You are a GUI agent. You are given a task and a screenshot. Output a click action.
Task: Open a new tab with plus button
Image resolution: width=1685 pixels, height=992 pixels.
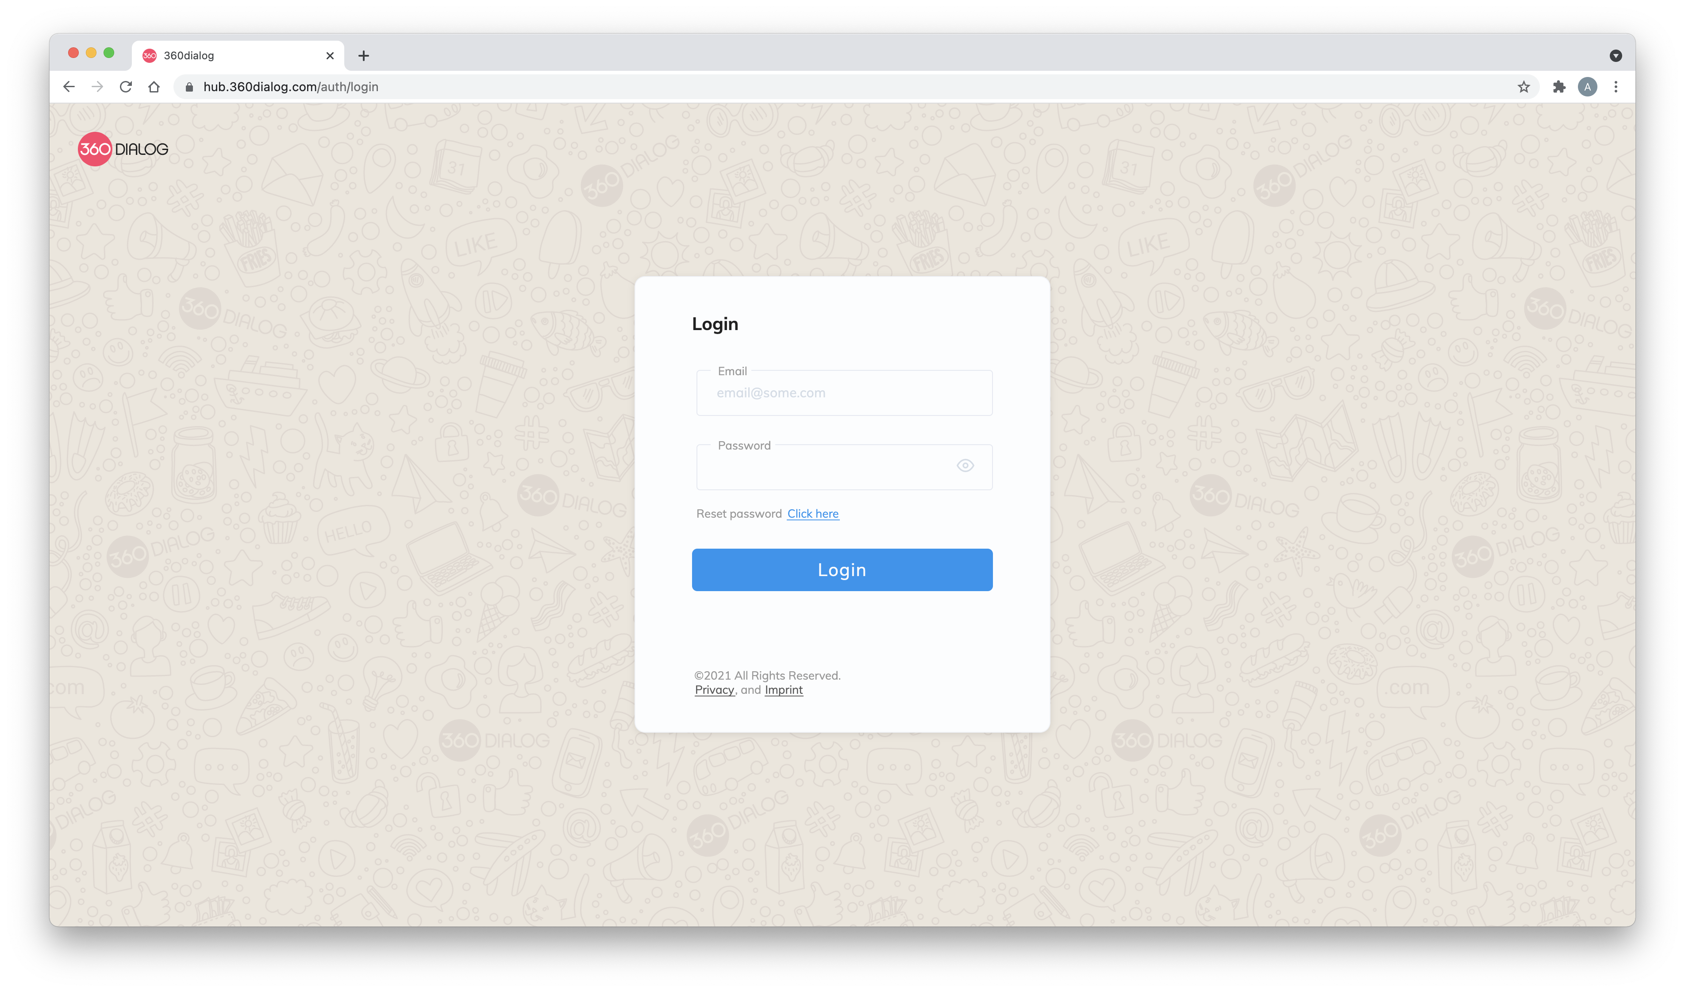click(364, 55)
